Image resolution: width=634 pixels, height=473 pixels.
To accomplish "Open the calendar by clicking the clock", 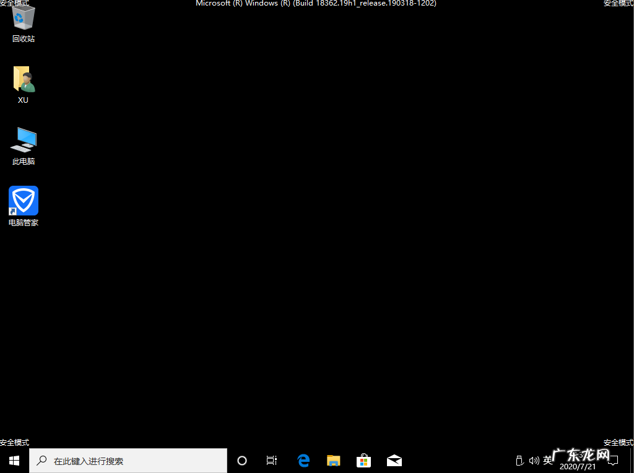I will 577,461.
